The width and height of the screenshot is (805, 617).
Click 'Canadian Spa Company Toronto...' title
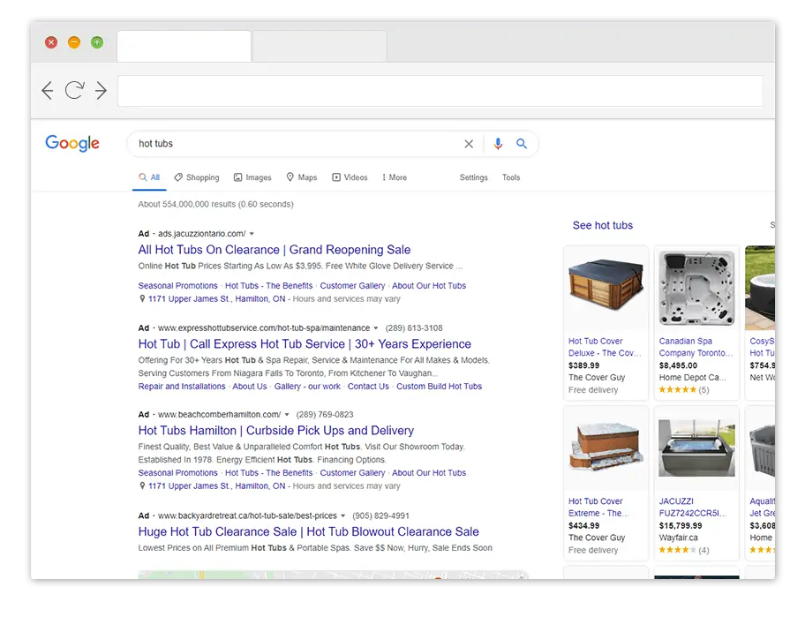click(696, 347)
